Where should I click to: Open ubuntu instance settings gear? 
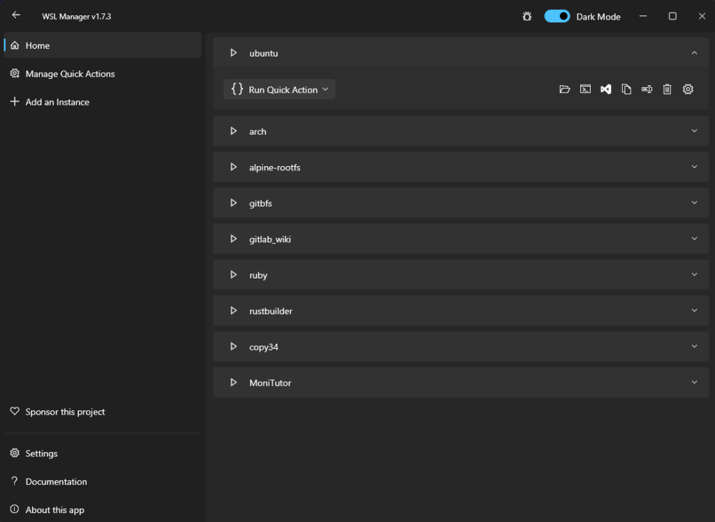688,89
